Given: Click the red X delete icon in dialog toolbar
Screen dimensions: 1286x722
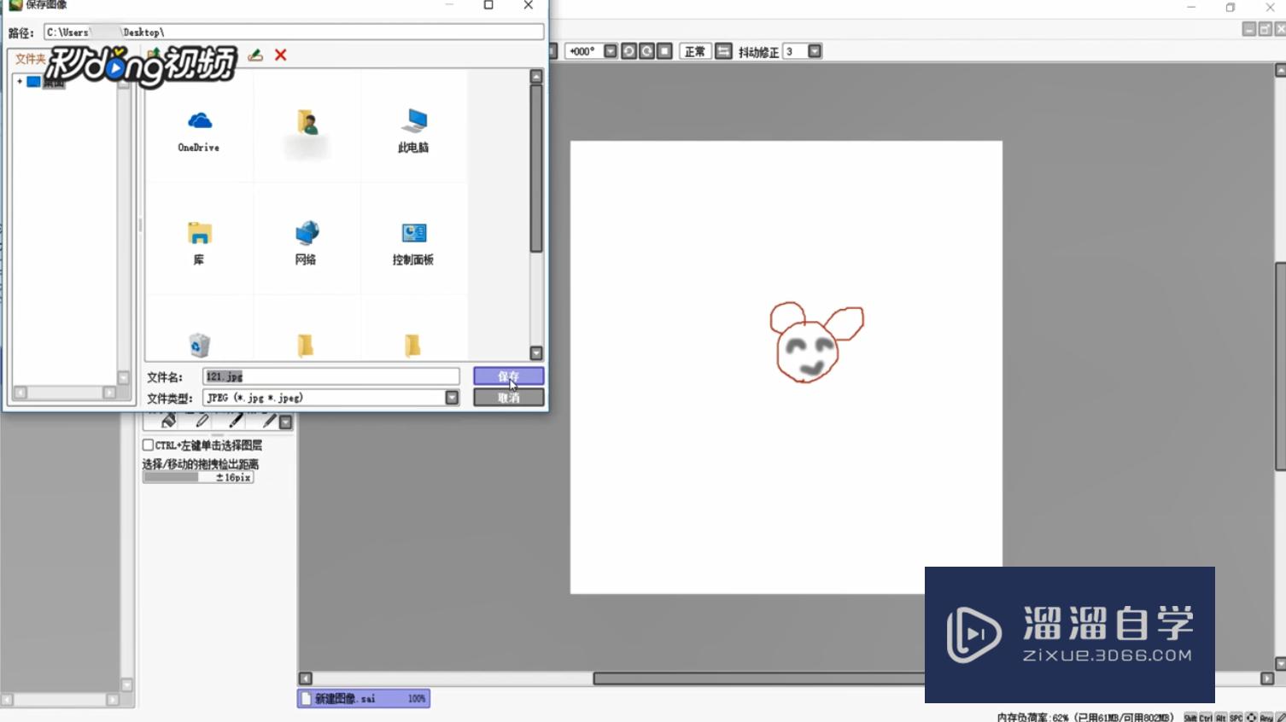Looking at the screenshot, I should 281,55.
